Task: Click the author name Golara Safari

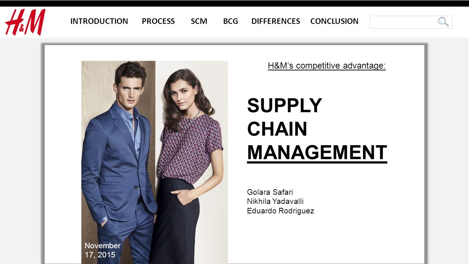Action: tap(270, 192)
